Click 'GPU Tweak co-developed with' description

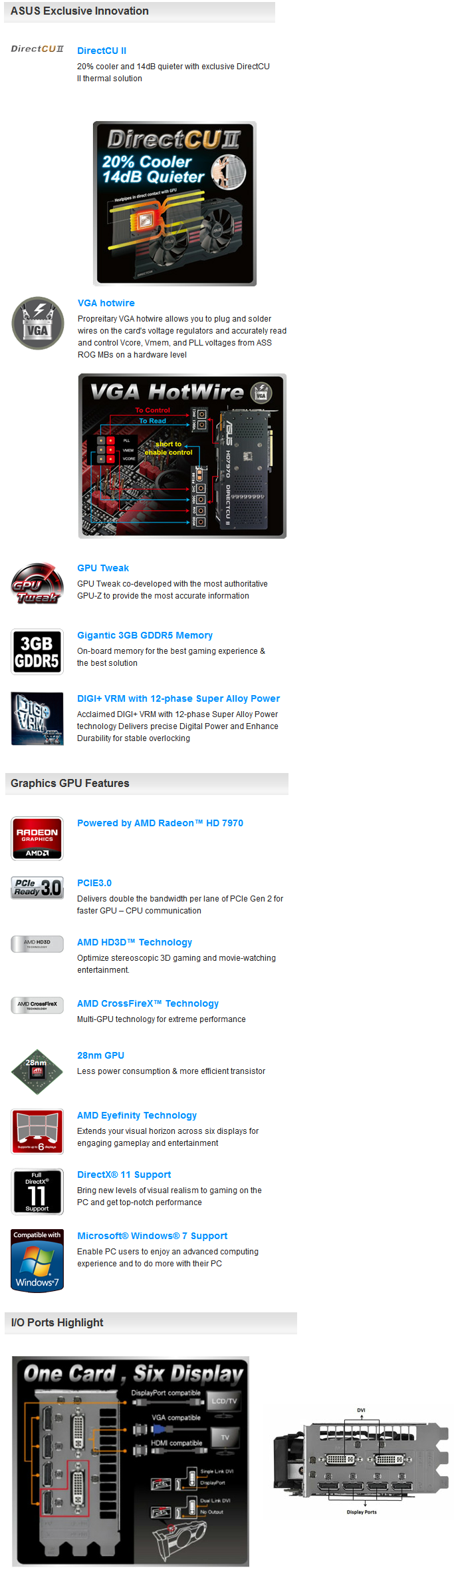tap(172, 590)
